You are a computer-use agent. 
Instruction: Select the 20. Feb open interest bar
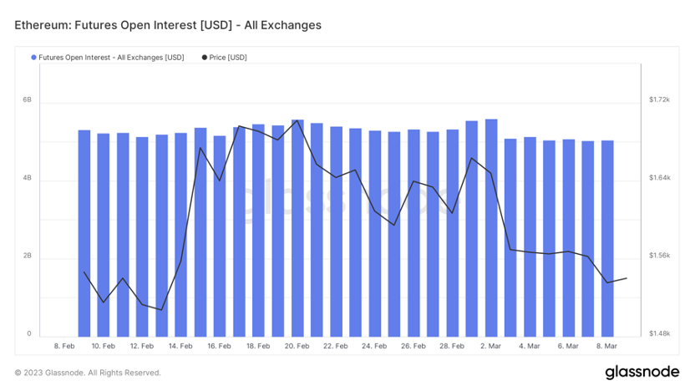pyautogui.click(x=297, y=228)
